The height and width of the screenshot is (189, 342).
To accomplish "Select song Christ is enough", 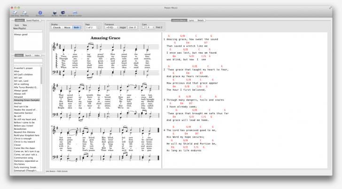I will [23, 138].
